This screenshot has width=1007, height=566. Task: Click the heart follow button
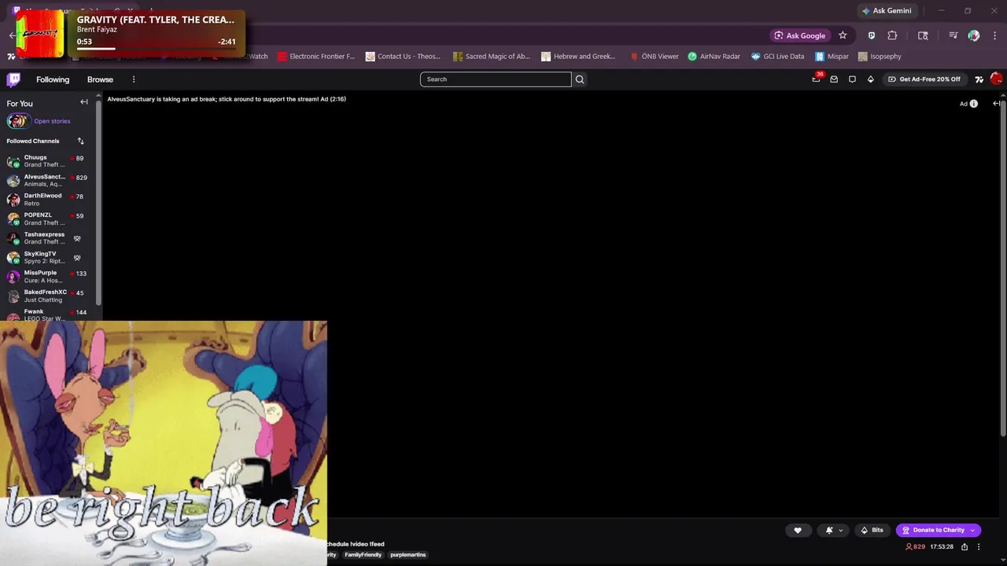point(797,530)
